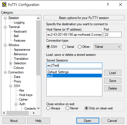Open the Window category
Image resolution: width=127 pixels, height=125 pixels.
coord(14,45)
